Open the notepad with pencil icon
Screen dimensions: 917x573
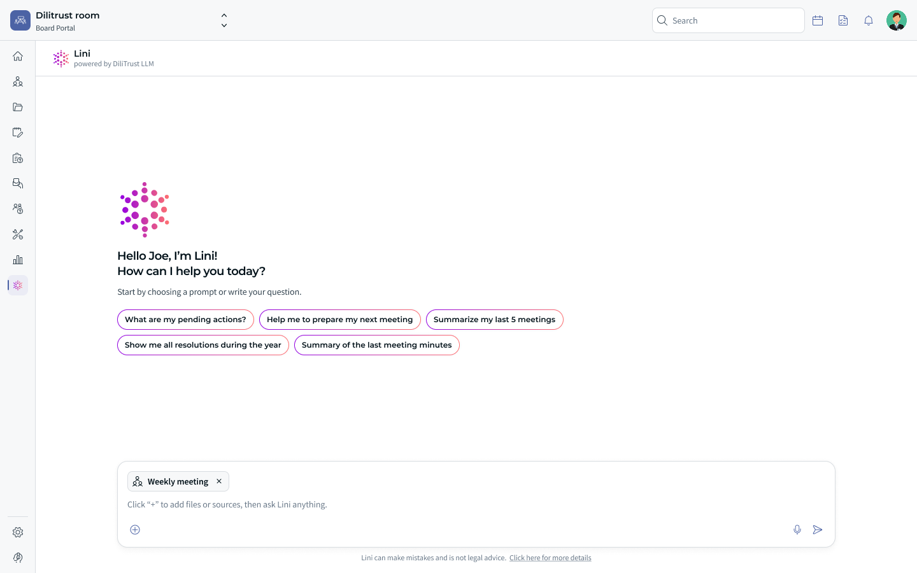[x=18, y=132]
